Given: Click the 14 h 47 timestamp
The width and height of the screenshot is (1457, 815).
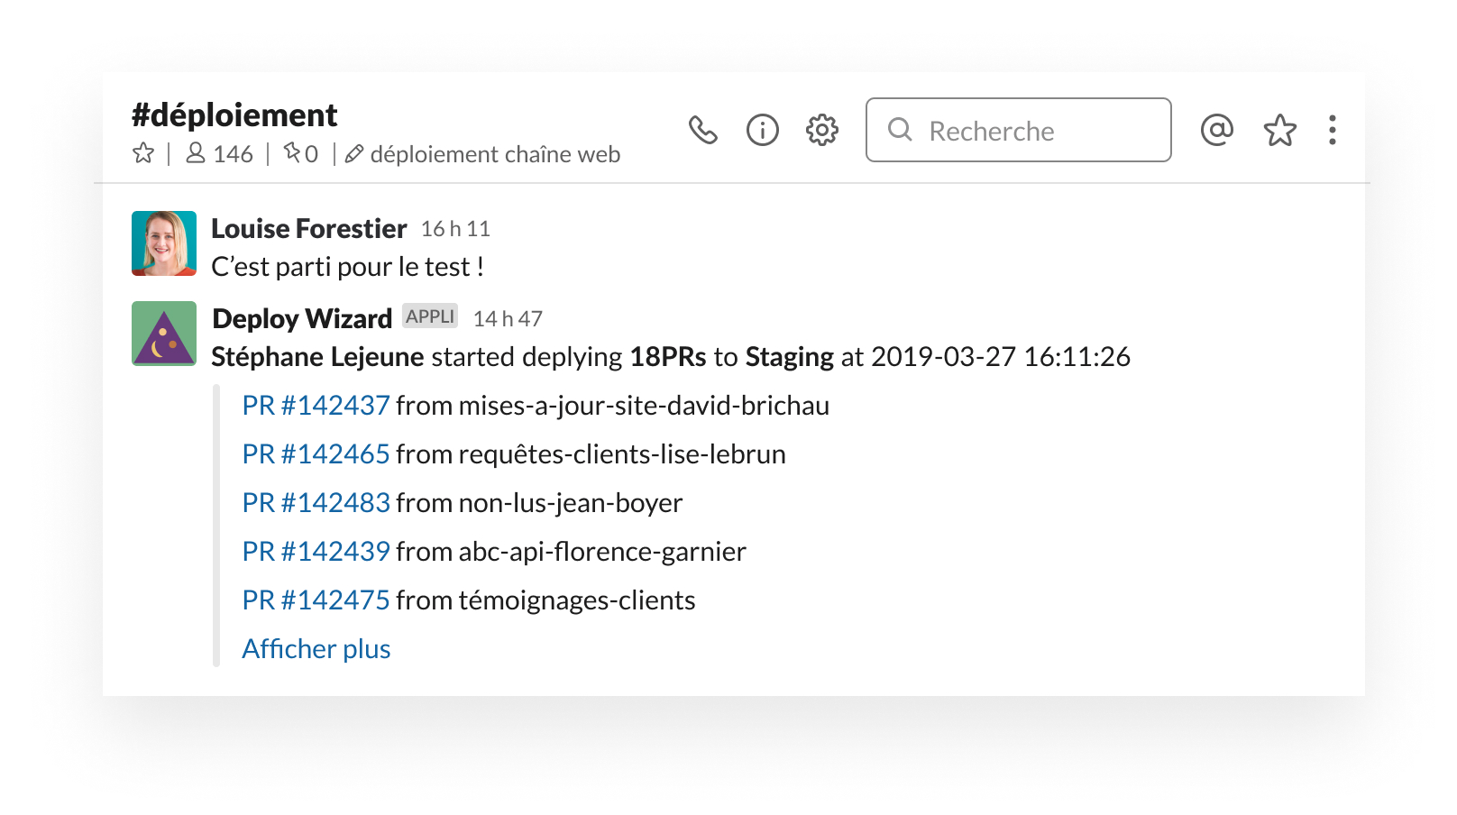Looking at the screenshot, I should point(508,319).
